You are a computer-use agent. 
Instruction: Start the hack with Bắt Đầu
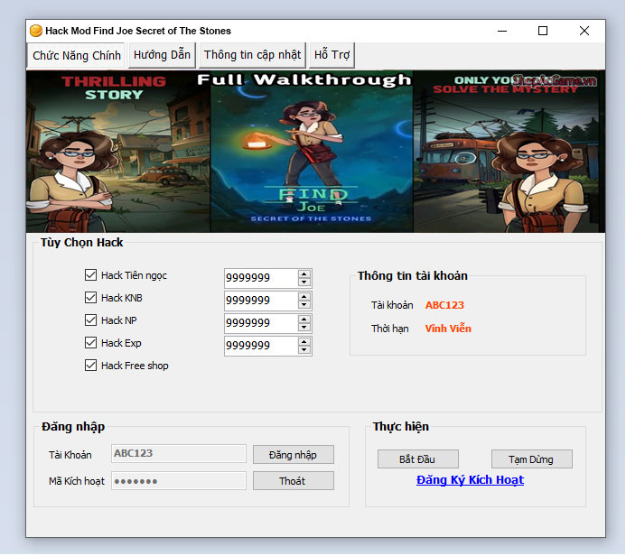(417, 459)
